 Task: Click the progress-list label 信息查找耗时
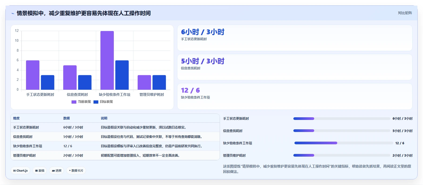coord(233,131)
